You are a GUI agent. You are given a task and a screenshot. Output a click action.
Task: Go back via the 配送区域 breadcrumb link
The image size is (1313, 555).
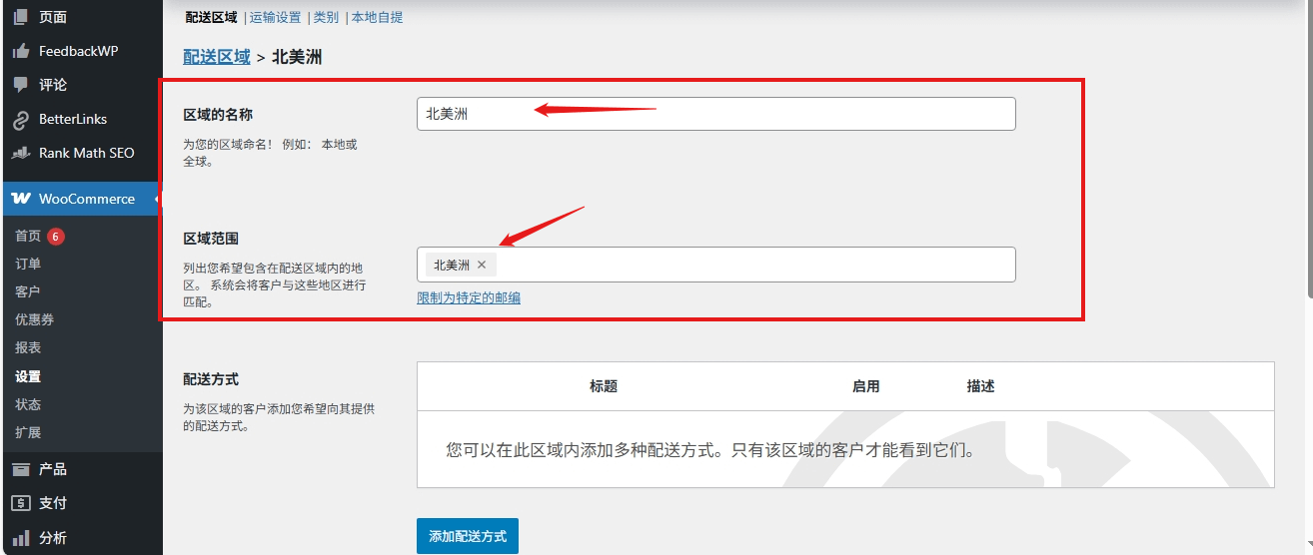coord(217,57)
